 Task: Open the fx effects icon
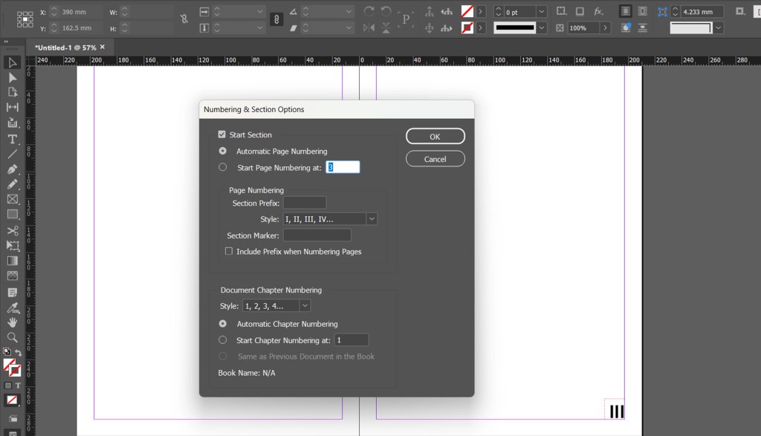(x=598, y=11)
